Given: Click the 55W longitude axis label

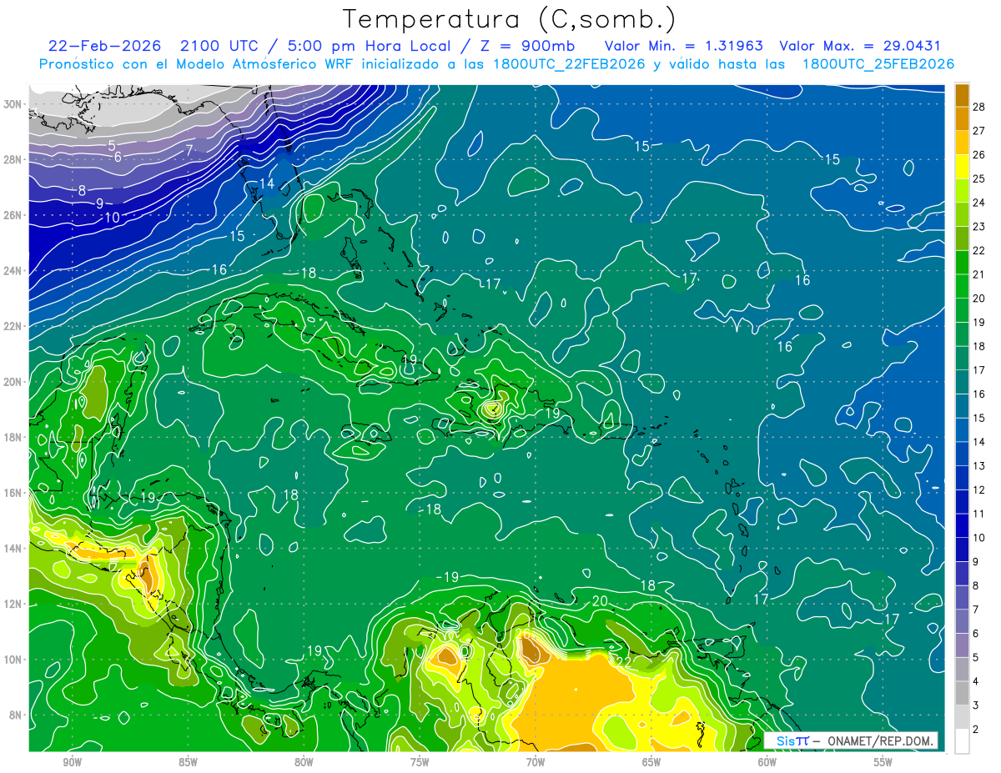Looking at the screenshot, I should click(883, 762).
